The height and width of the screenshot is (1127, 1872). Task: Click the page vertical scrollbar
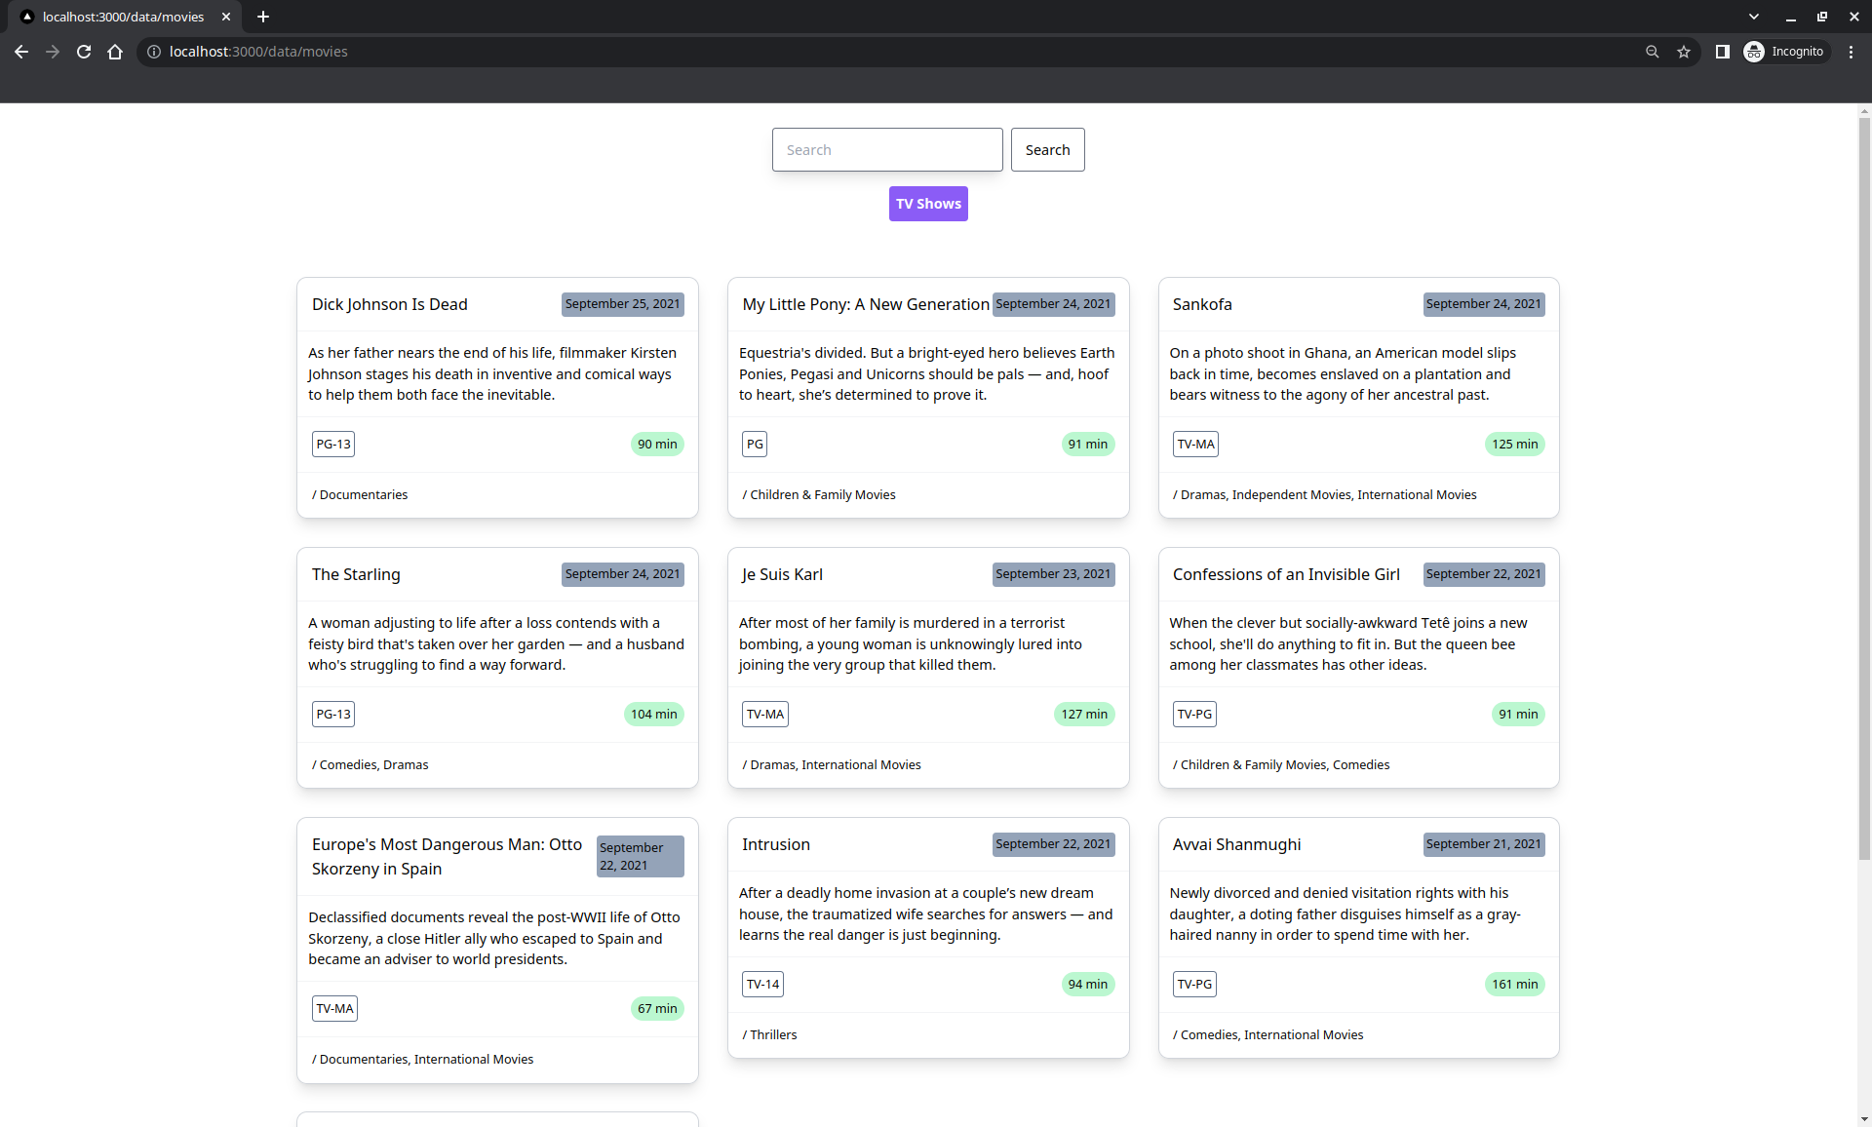tap(1863, 487)
